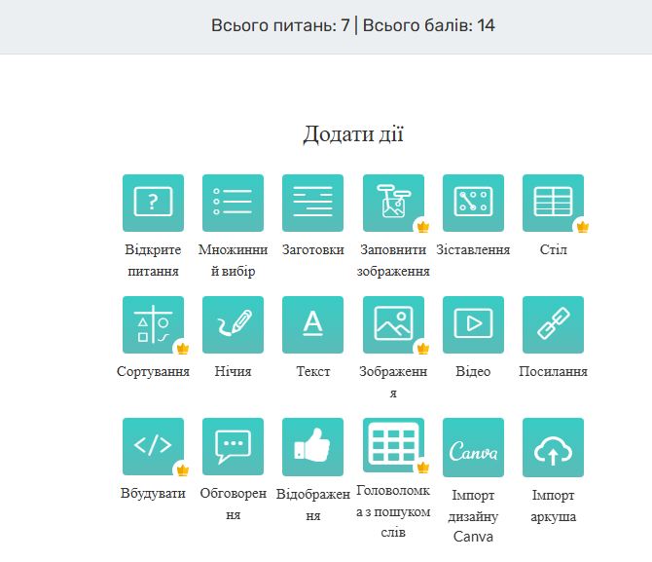Select the Відображення thumbs-up icon
The height and width of the screenshot is (562, 652).
(x=312, y=446)
